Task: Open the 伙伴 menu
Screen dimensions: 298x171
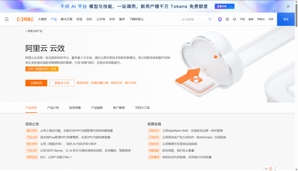Action: tap(112, 19)
